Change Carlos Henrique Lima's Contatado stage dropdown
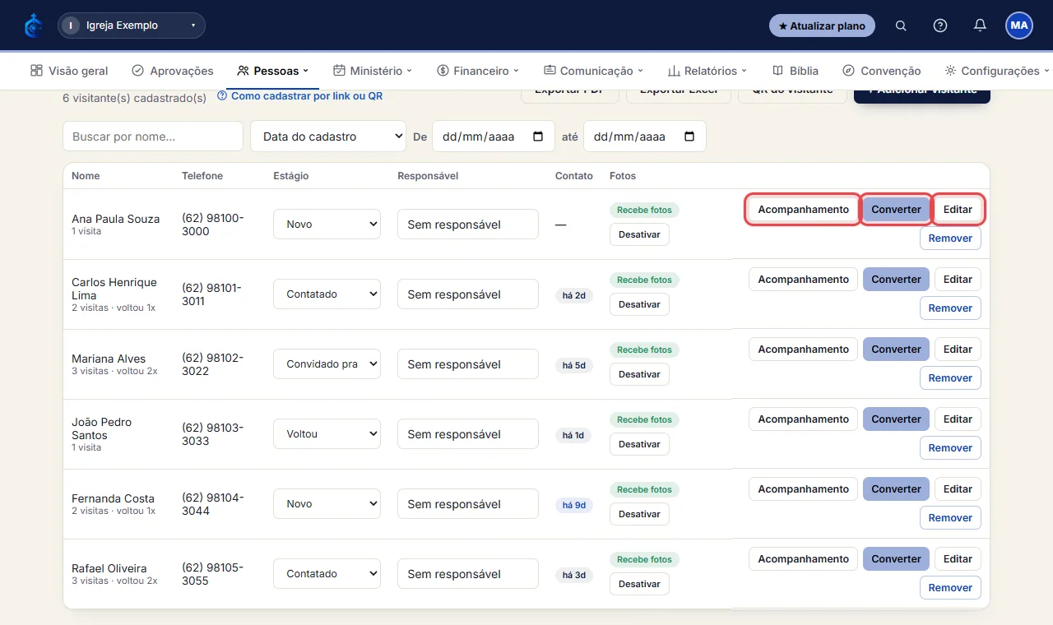 tap(327, 294)
